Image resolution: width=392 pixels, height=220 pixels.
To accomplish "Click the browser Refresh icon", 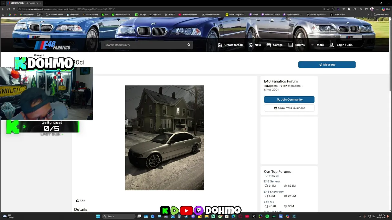I will [9, 9].
